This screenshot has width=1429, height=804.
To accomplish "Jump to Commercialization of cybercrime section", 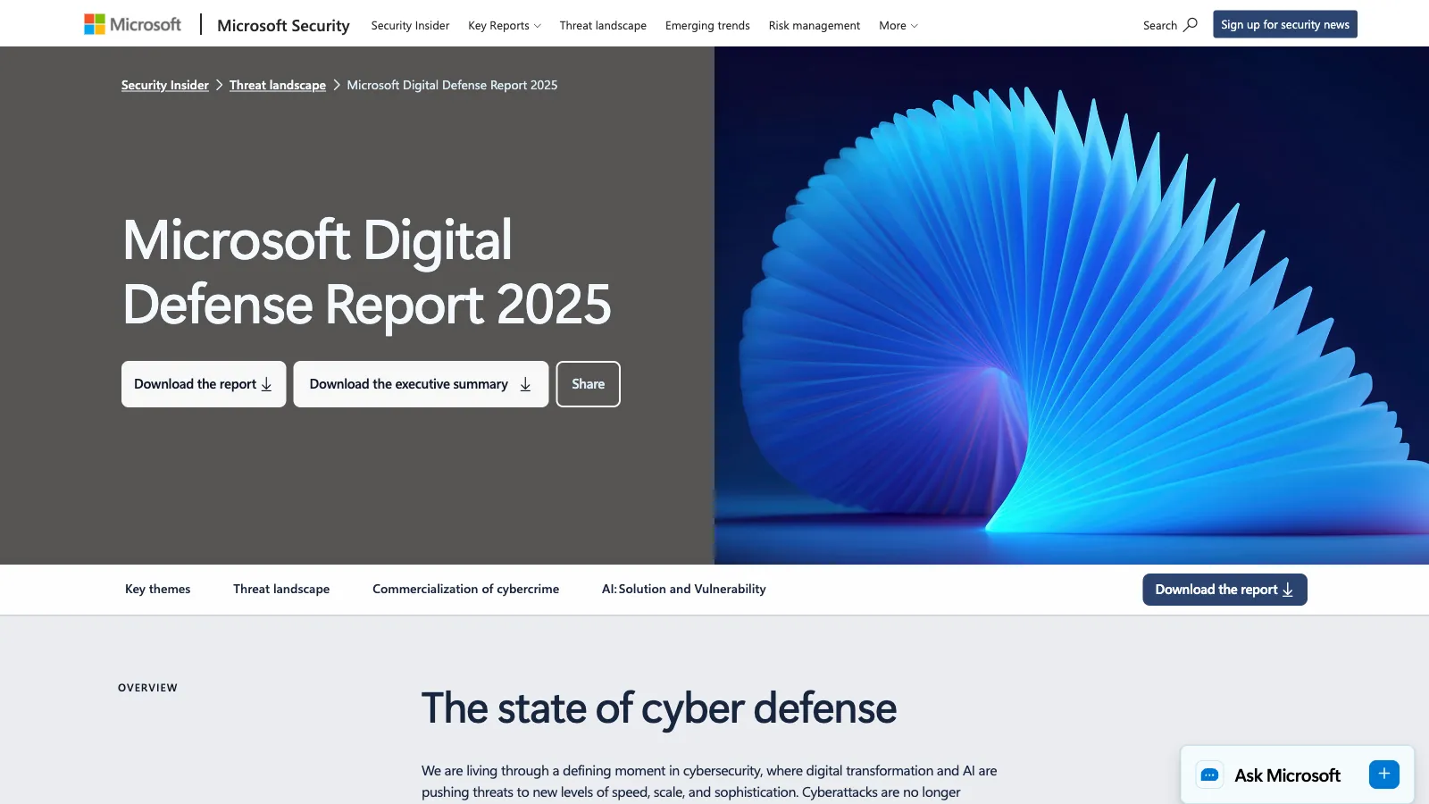I will click(466, 589).
